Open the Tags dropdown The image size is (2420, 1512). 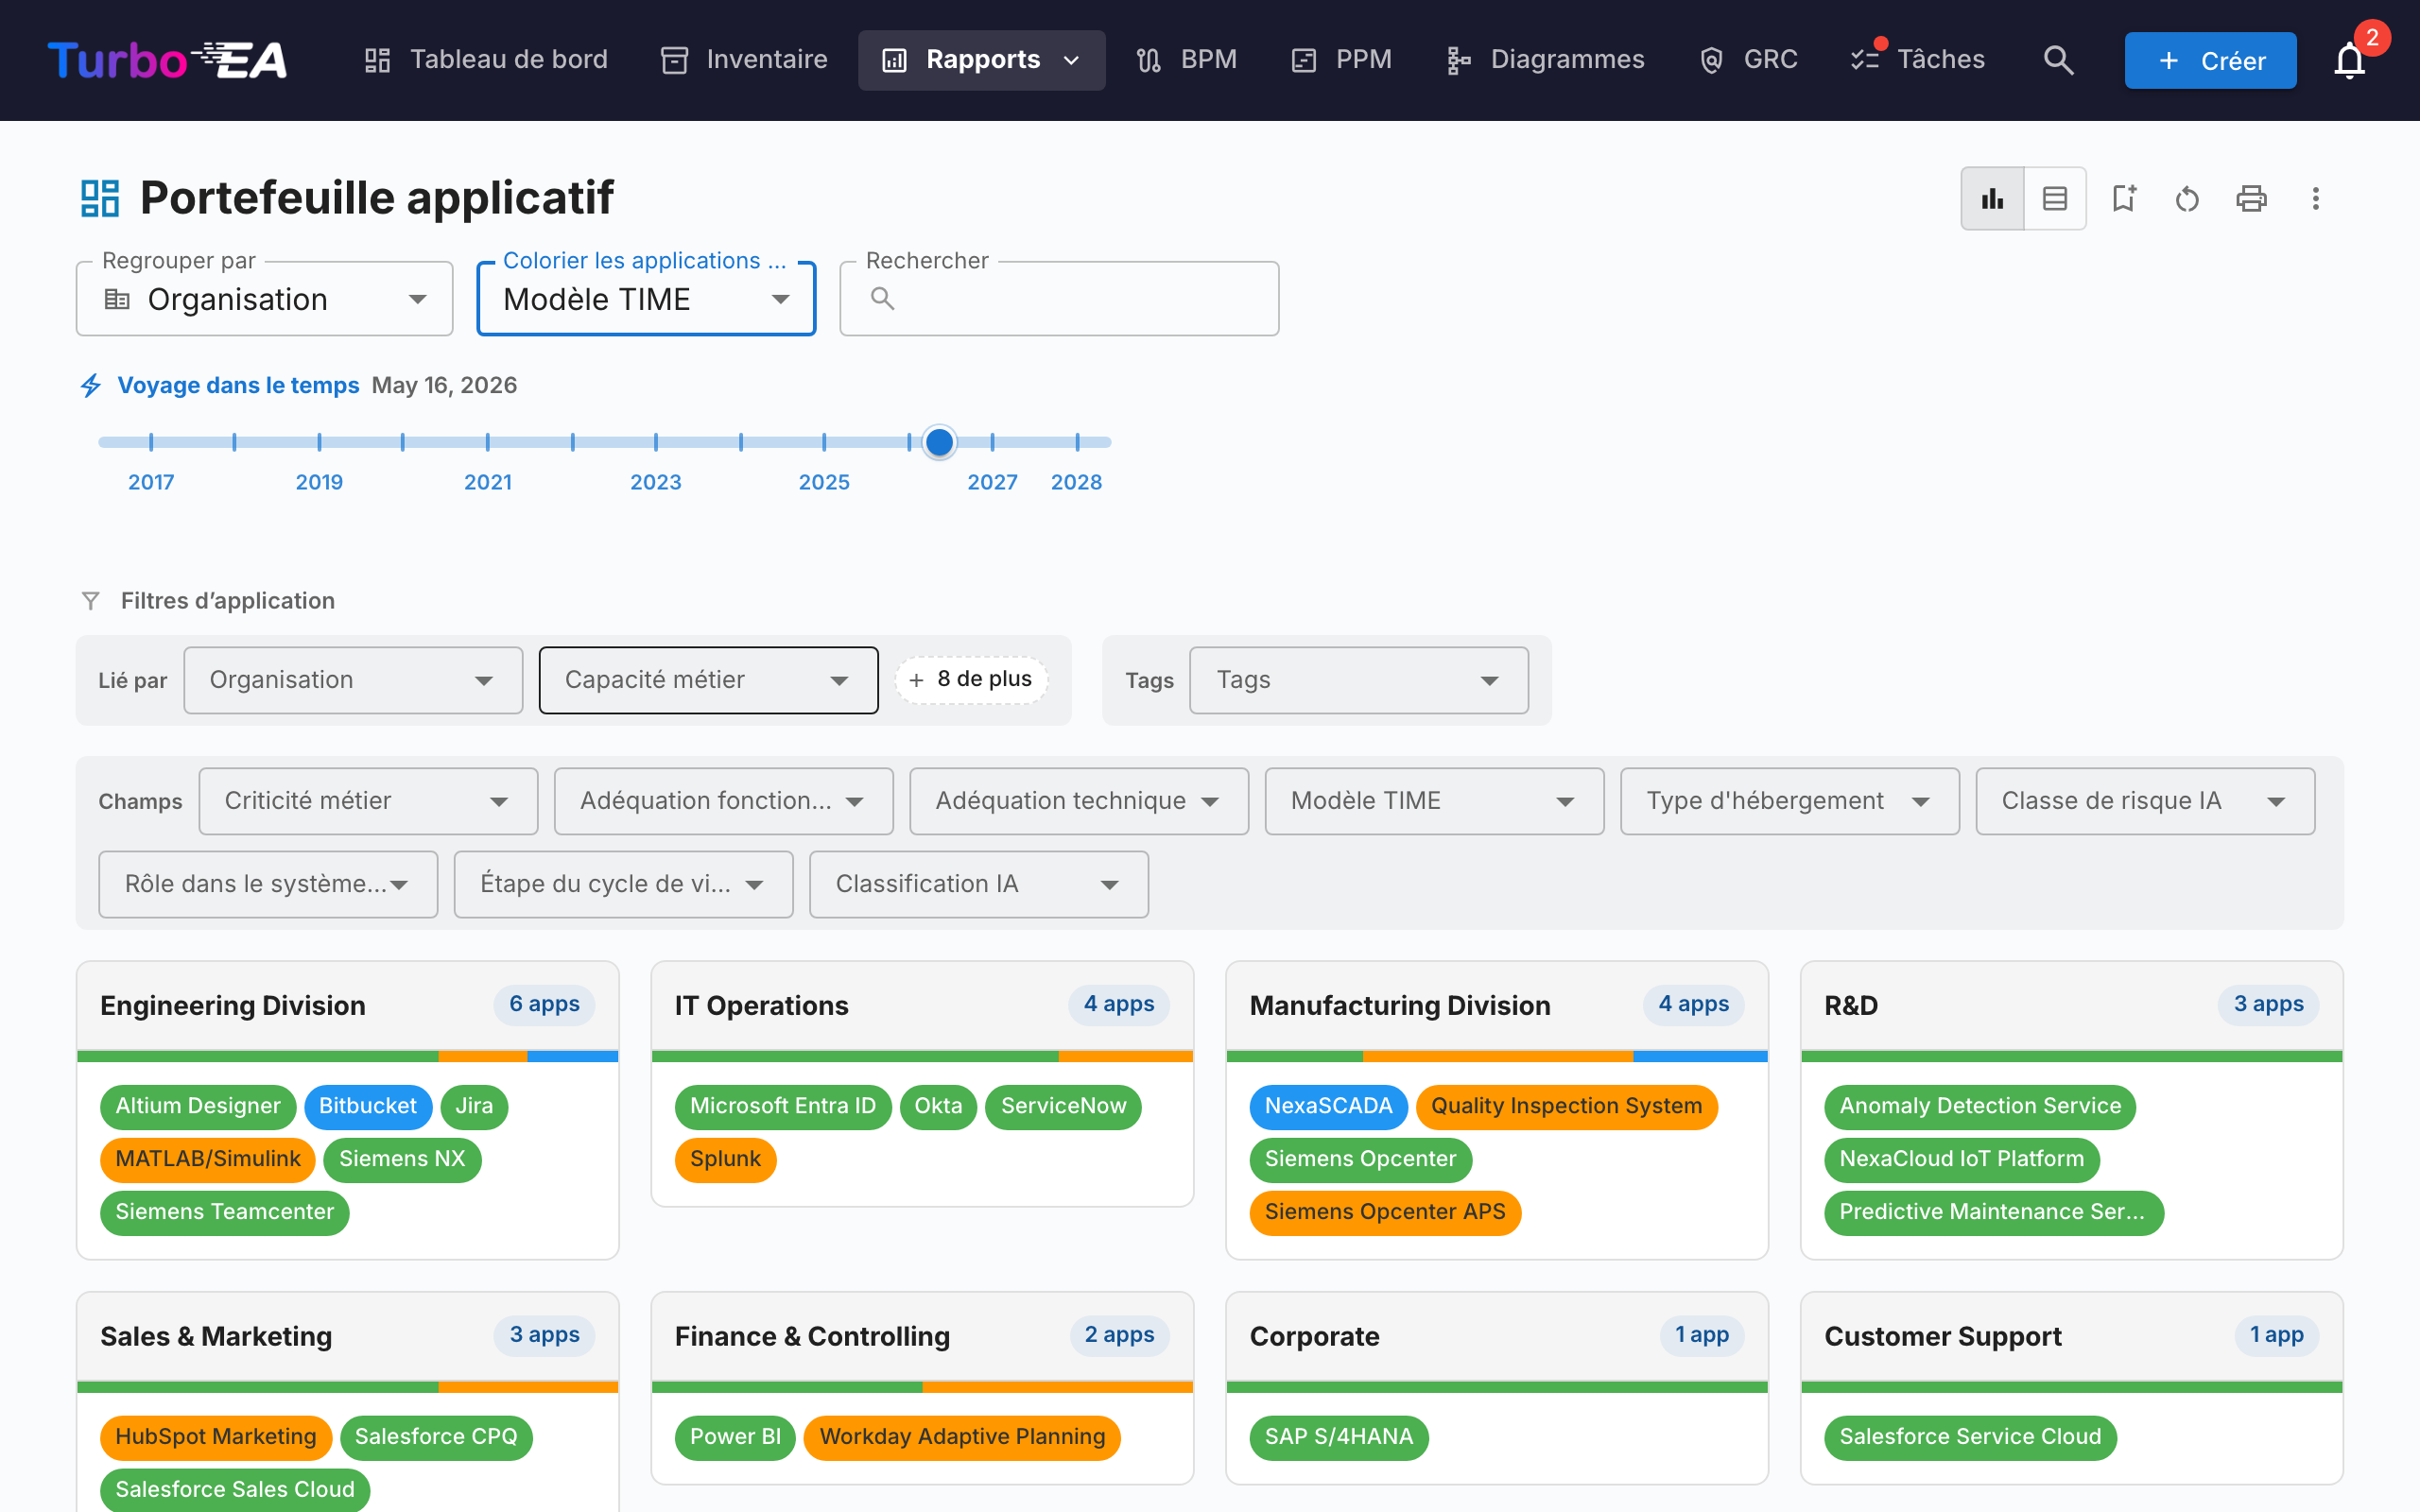click(1358, 680)
